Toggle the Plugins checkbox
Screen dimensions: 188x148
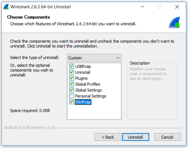tap(71, 78)
